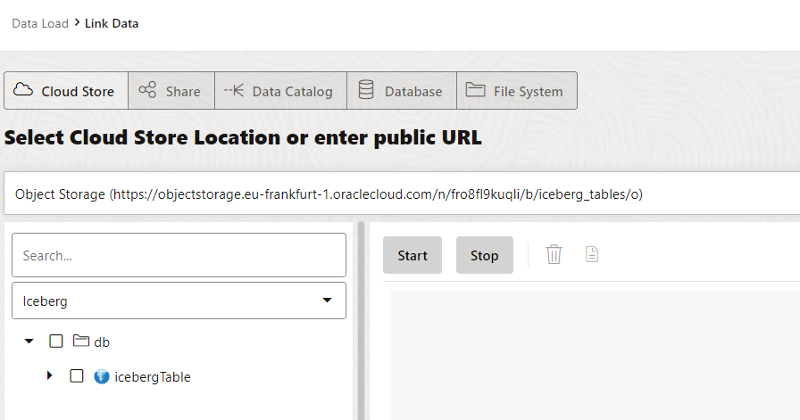Switch to the File System tab
Image resolution: width=800 pixels, height=420 pixels.
pos(516,91)
